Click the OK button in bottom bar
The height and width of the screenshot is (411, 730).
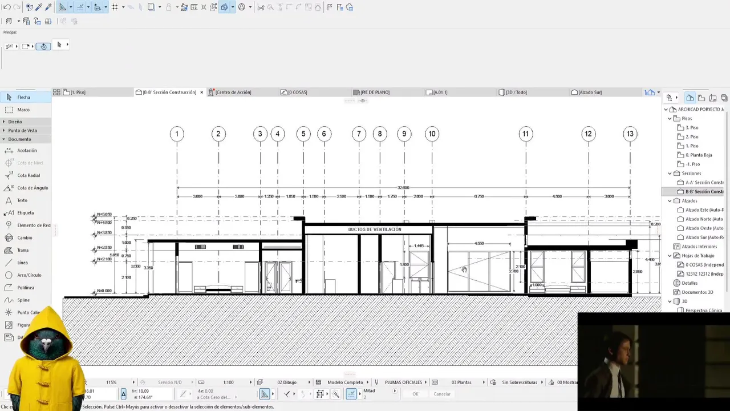click(x=415, y=394)
